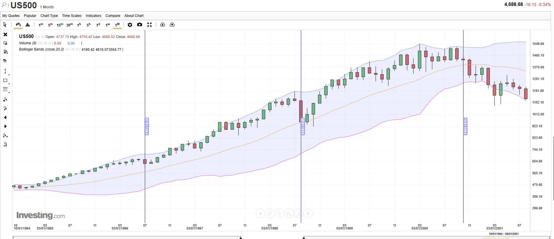Click the cloud download (load chart) icon

[x=163, y=25]
